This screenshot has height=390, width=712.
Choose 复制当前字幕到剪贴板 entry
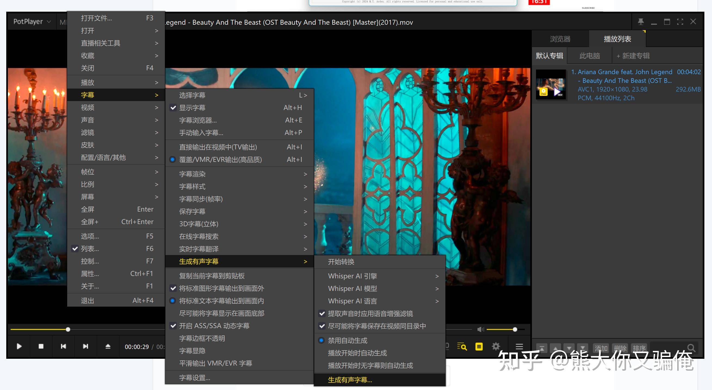[239, 276]
